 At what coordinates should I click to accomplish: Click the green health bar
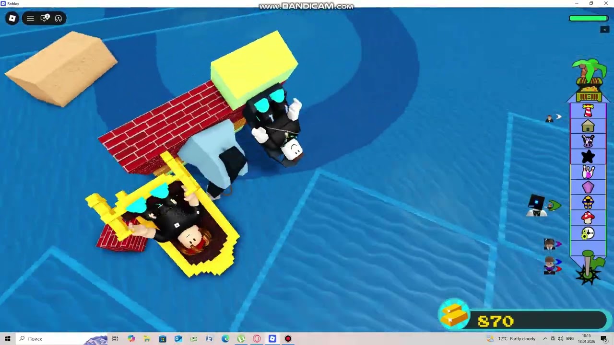589,18
